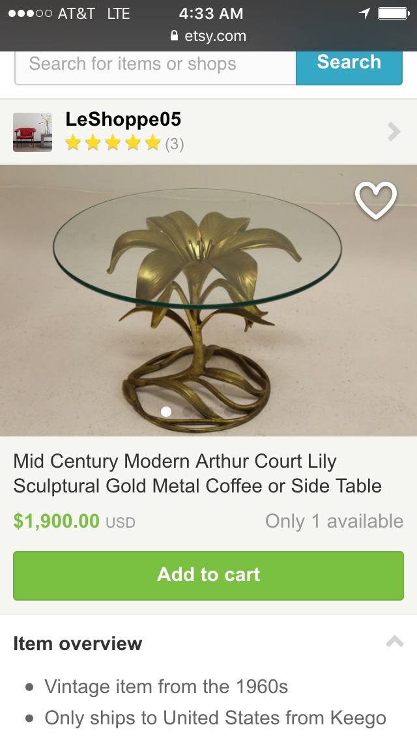Collapse the Item overview section

(x=394, y=642)
